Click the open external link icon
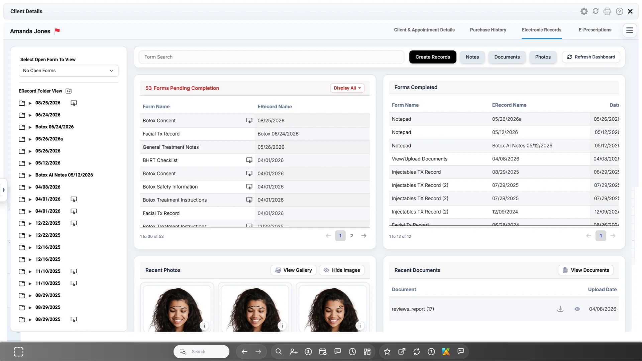642x361 pixels. tap(402, 352)
